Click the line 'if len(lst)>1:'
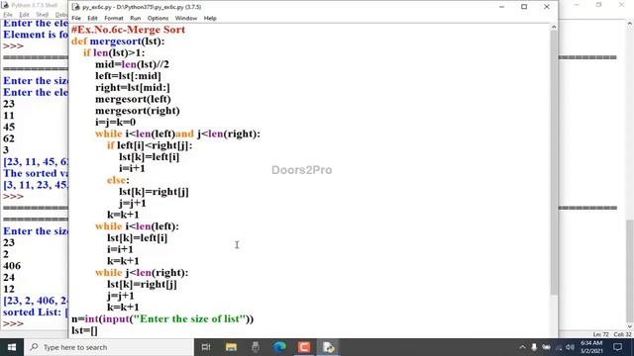Screen dimensions: 634x356 click(114, 52)
